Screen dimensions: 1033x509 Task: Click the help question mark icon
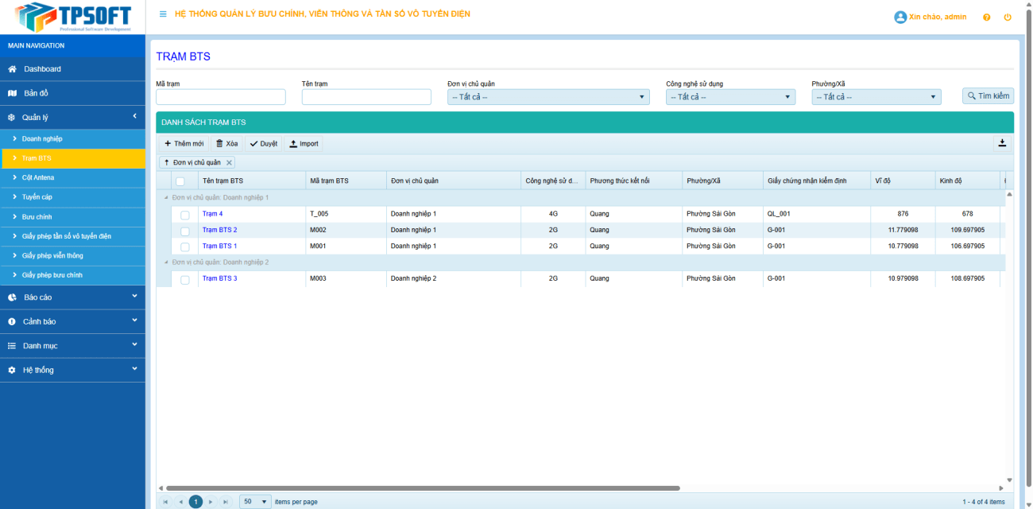click(x=987, y=17)
